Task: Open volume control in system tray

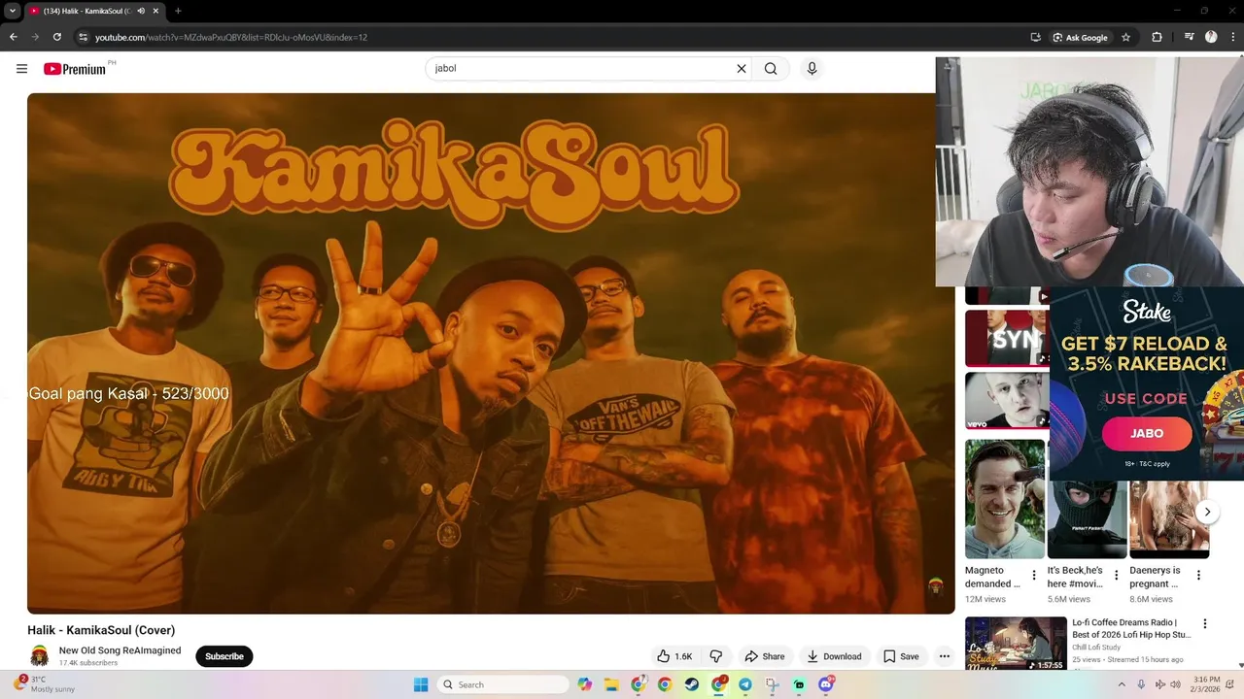Action: [1175, 684]
